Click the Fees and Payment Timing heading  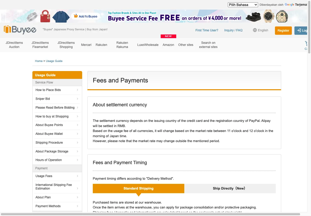click(x=120, y=163)
